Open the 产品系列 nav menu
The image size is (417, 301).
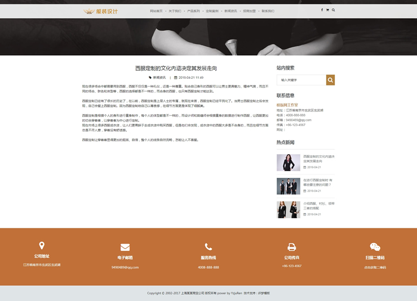pos(193,11)
